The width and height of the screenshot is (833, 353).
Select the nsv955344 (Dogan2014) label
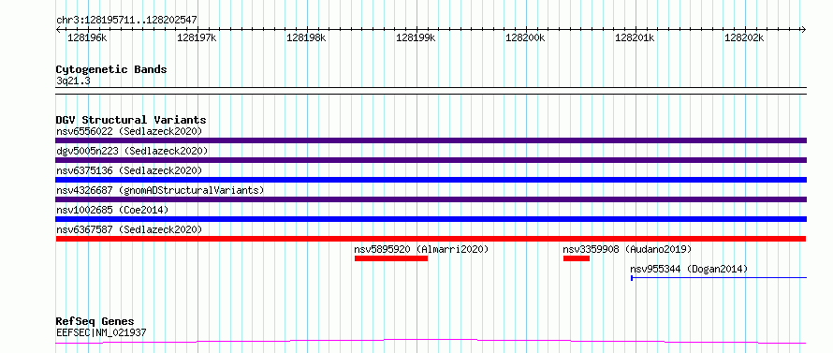(x=689, y=269)
